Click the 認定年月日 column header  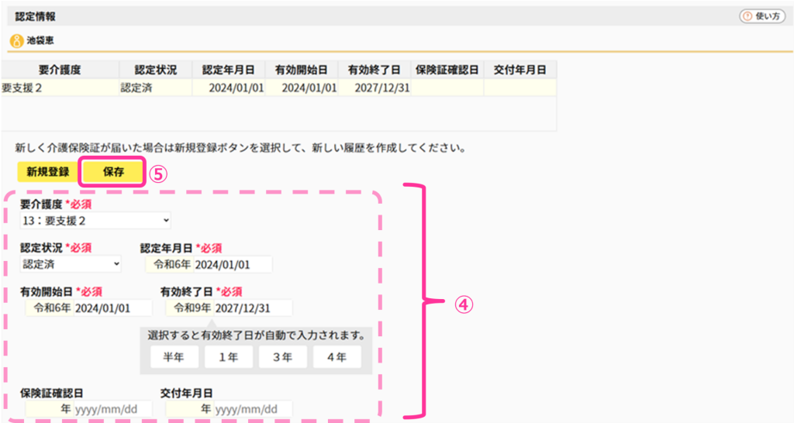pos(229,70)
